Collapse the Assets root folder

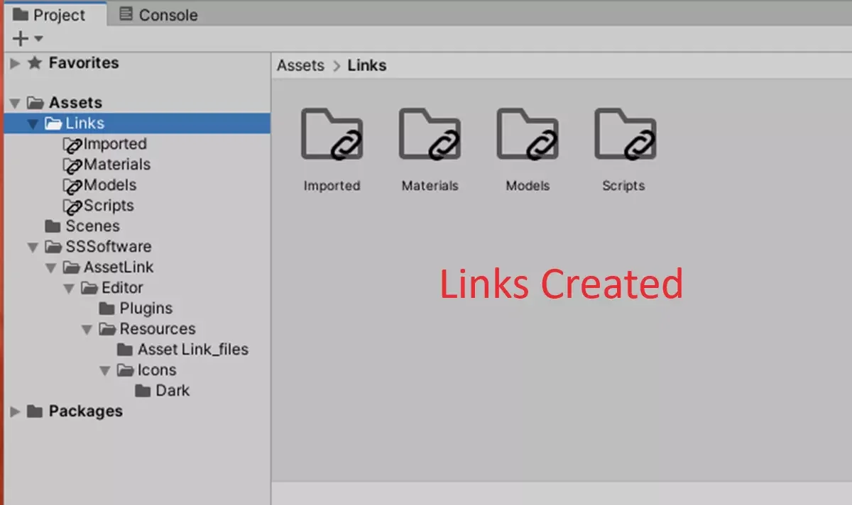tap(16, 104)
